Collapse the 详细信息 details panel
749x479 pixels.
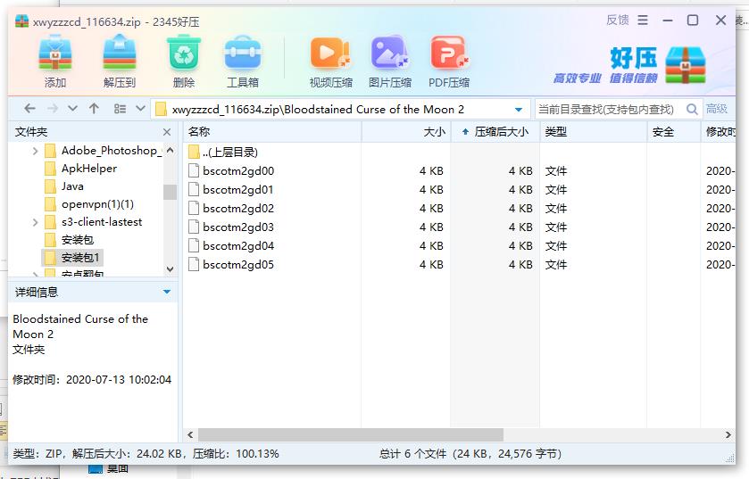(167, 292)
